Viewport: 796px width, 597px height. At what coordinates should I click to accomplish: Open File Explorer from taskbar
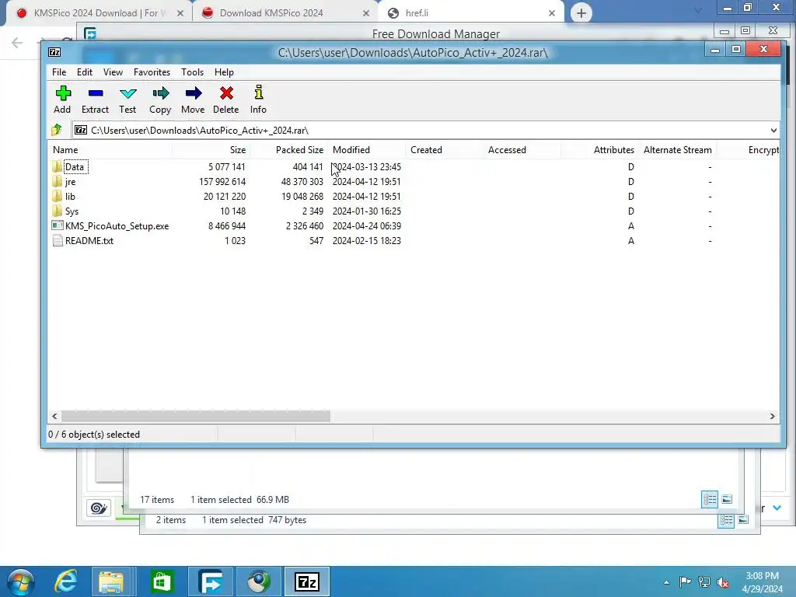(111, 581)
